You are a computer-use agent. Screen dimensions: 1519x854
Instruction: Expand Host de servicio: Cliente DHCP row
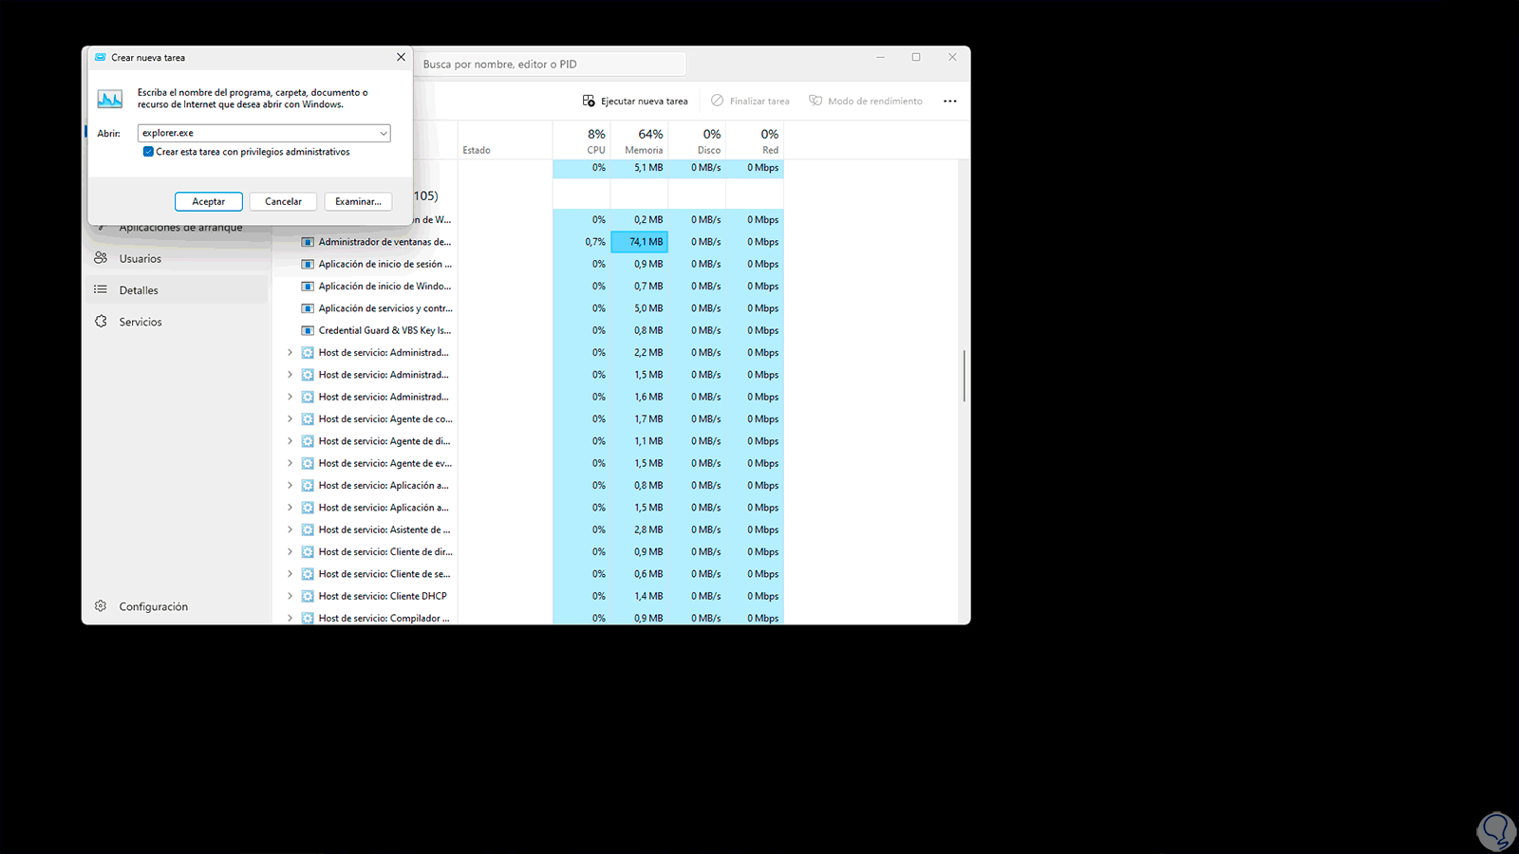[290, 596]
